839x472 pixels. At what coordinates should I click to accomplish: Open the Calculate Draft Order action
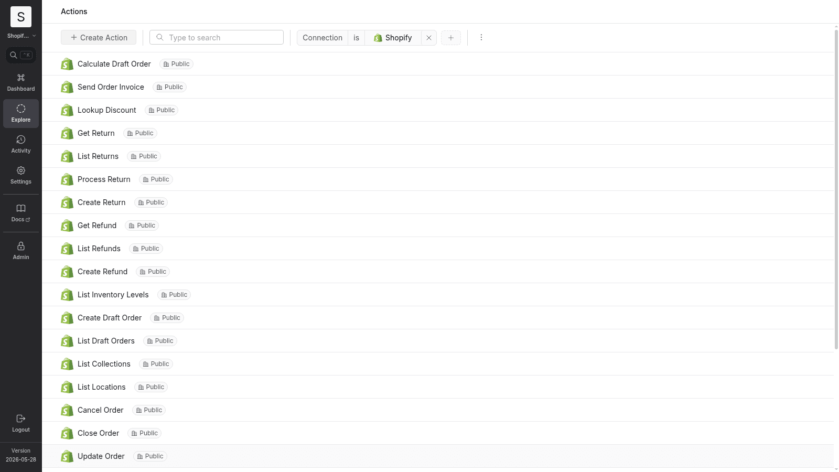click(x=114, y=64)
